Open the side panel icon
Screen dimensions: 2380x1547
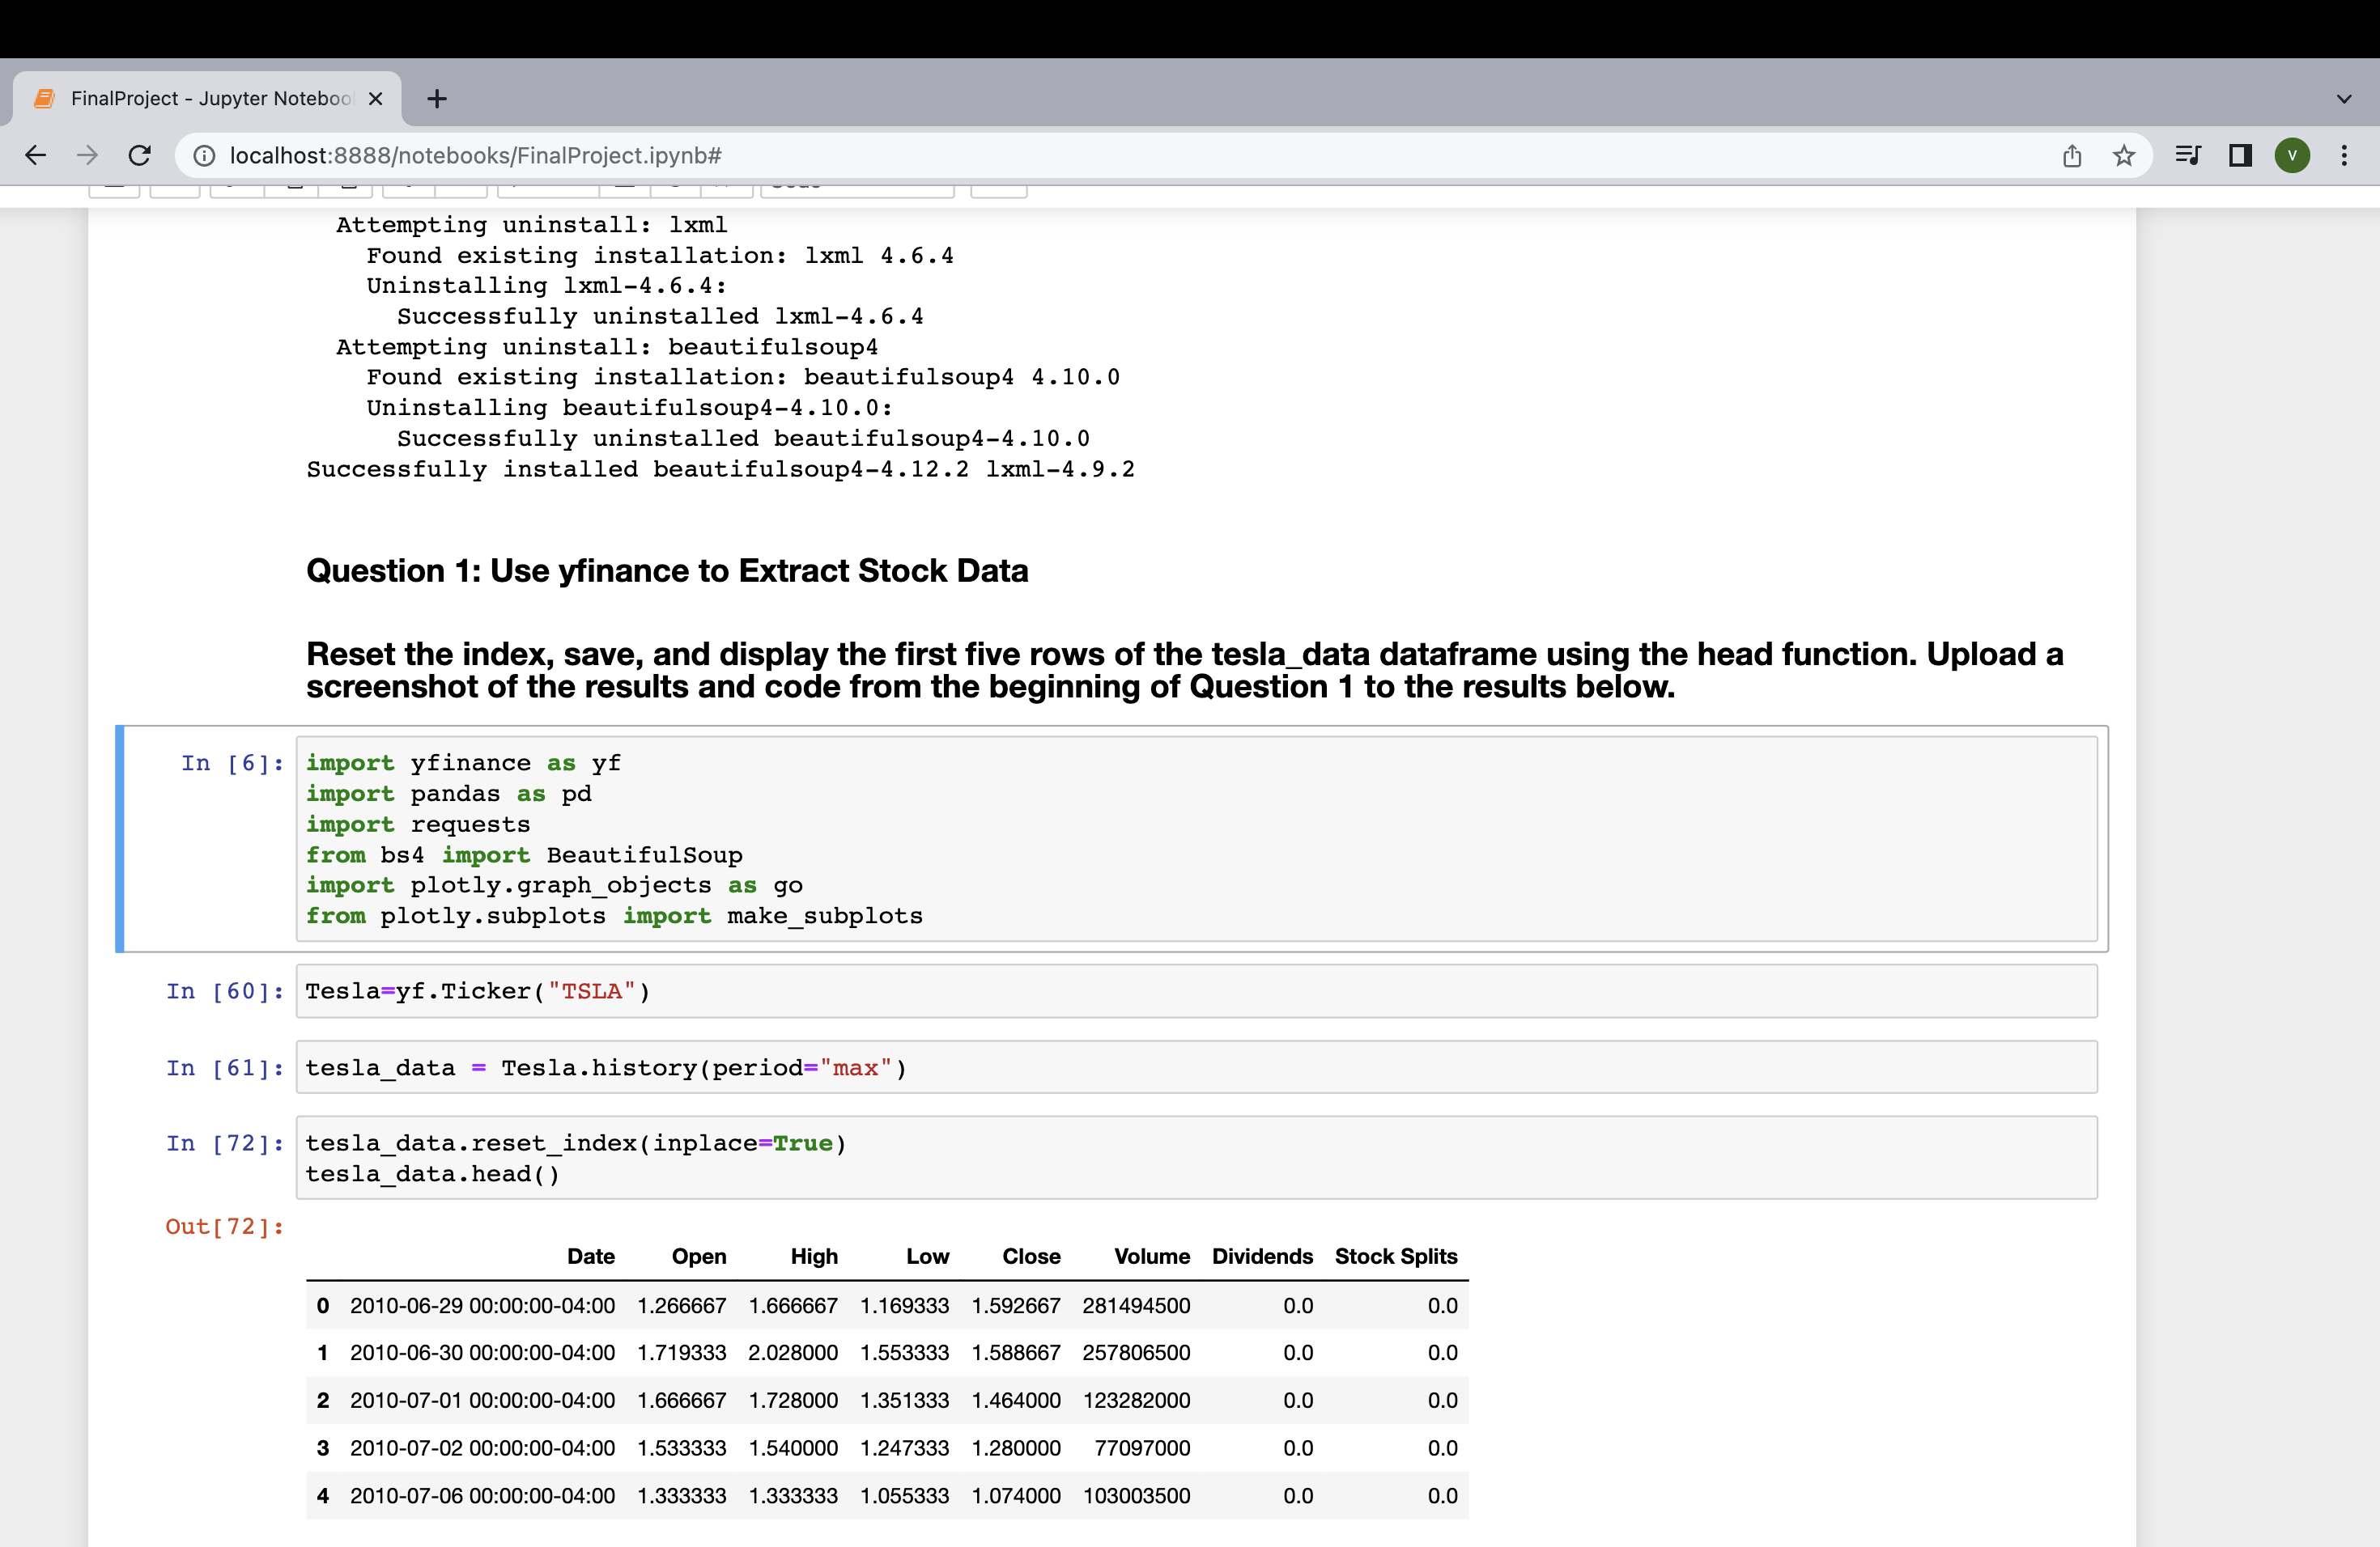coord(2240,155)
